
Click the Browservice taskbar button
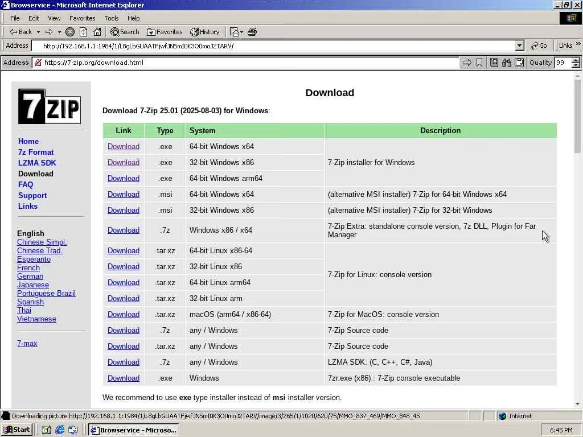pos(134,430)
